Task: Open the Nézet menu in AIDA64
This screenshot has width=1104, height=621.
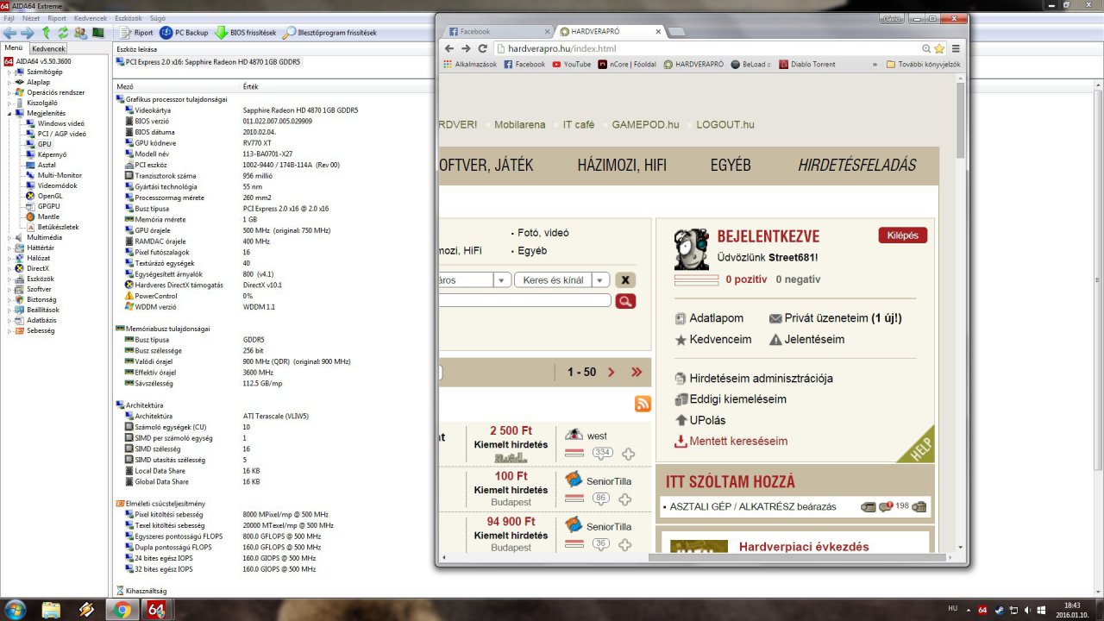Action: click(x=31, y=17)
